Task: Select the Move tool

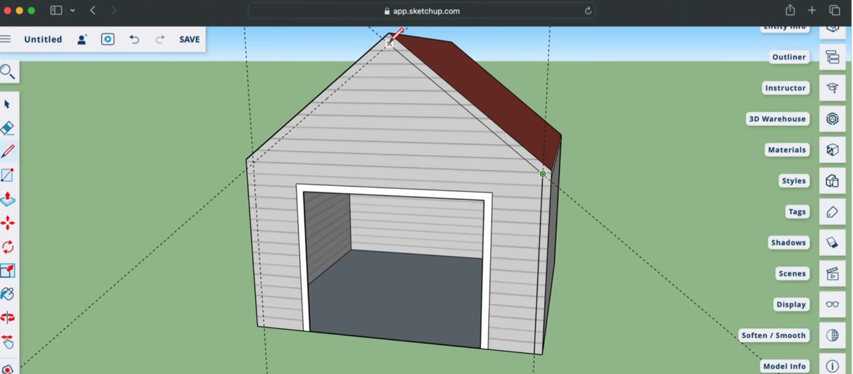Action: (x=8, y=223)
